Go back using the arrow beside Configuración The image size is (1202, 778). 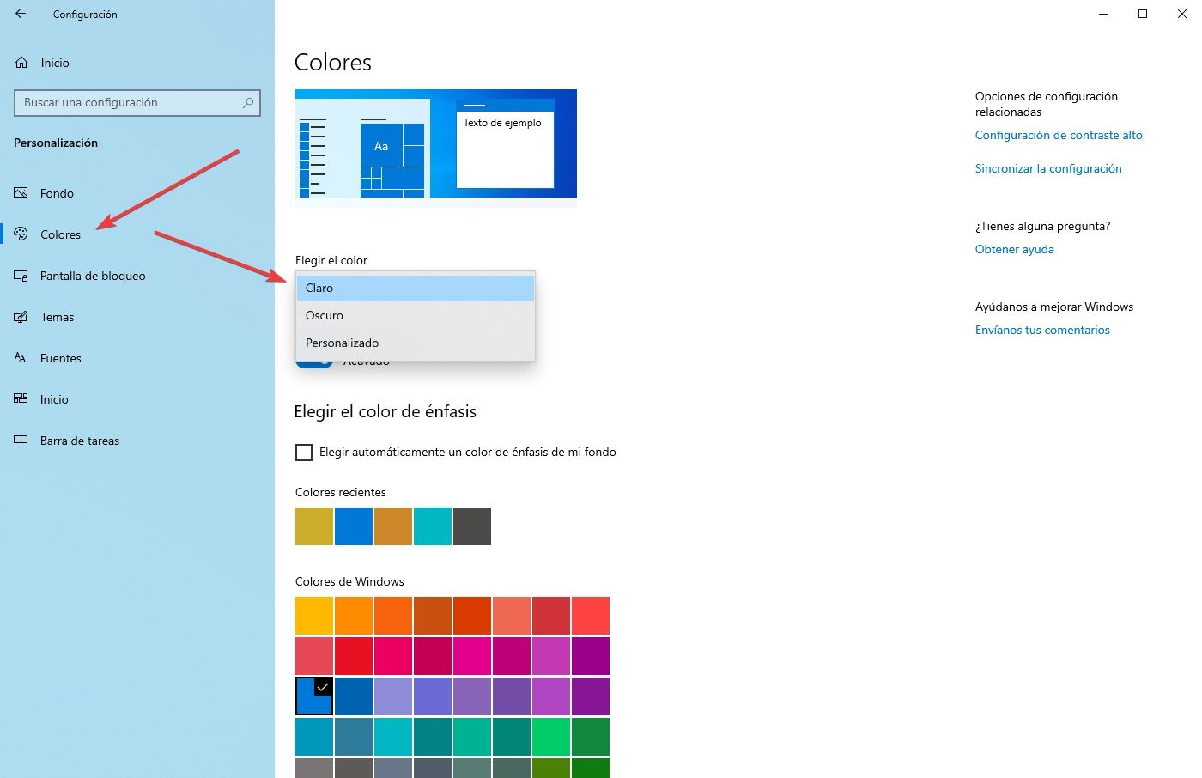pyautogui.click(x=21, y=14)
